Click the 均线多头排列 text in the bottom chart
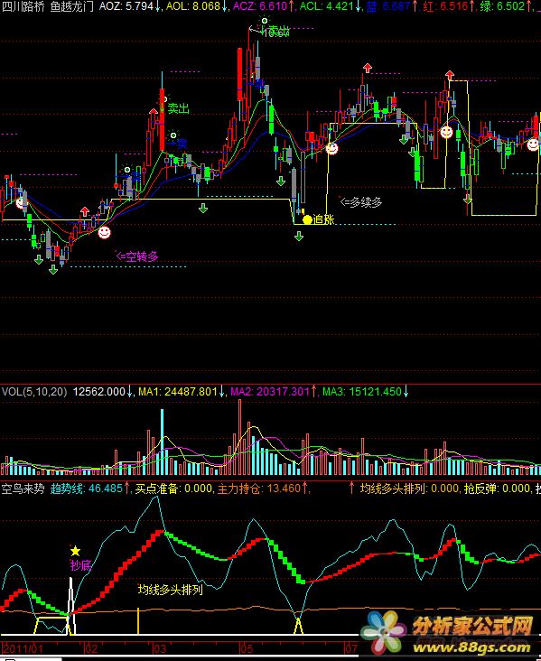Image resolution: width=541 pixels, height=661 pixels. click(x=171, y=590)
